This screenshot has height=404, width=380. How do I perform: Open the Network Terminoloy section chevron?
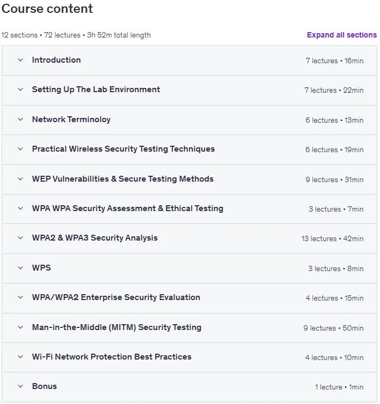[x=20, y=119]
